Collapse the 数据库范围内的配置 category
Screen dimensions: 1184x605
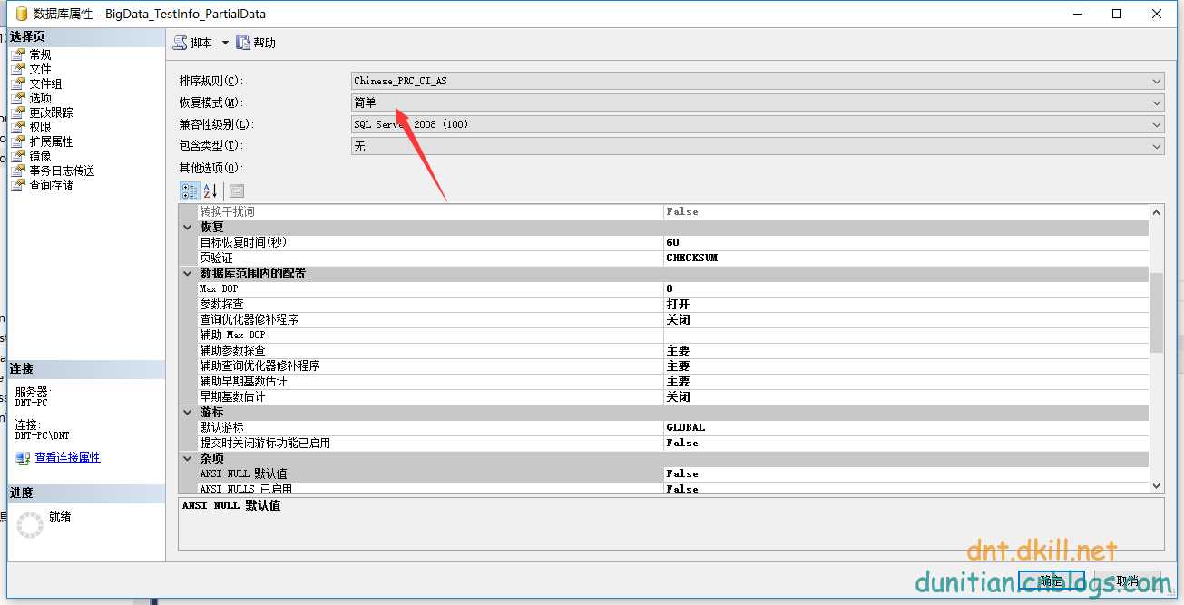coord(188,273)
